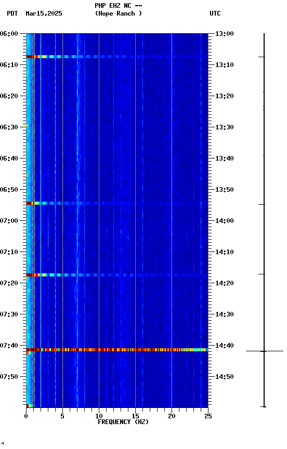Click the '06:20' PDT time label

(9, 96)
